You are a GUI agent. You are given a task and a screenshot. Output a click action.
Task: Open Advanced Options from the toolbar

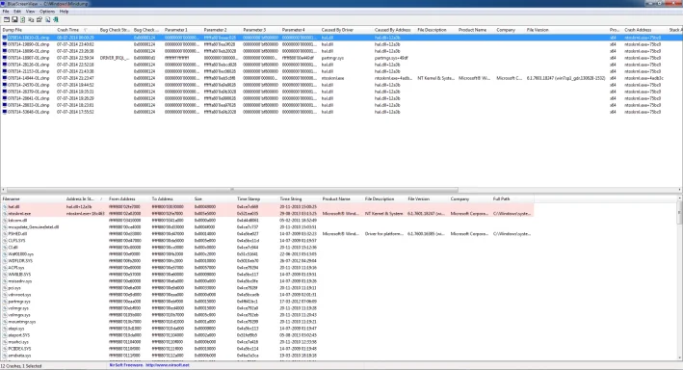7,19
